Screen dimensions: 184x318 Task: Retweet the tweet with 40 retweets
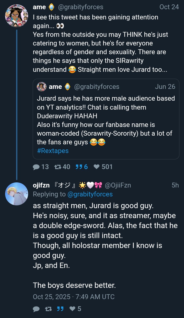tap(58, 167)
